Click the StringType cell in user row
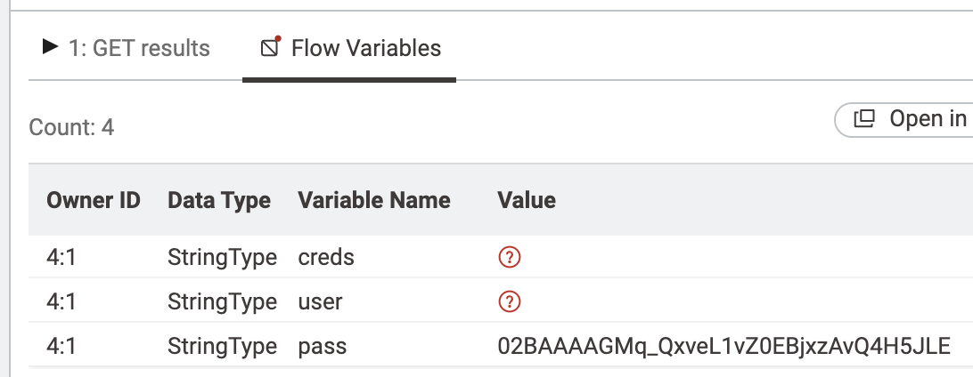 click(222, 301)
